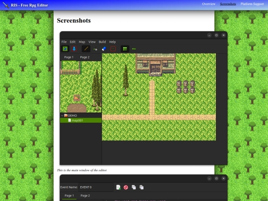Click the Screenshots page heading
Image resolution: width=268 pixels, height=201 pixels.
tap(74, 20)
